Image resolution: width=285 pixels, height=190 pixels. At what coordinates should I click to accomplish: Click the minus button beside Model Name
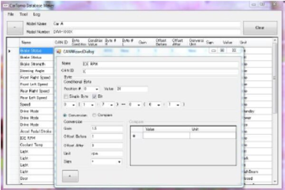click(15, 28)
